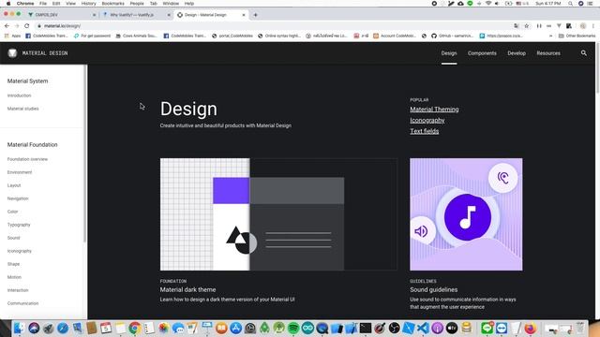Open the Bookmarks menu in Chrome
This screenshot has height=337, width=600.
[x=112, y=4]
